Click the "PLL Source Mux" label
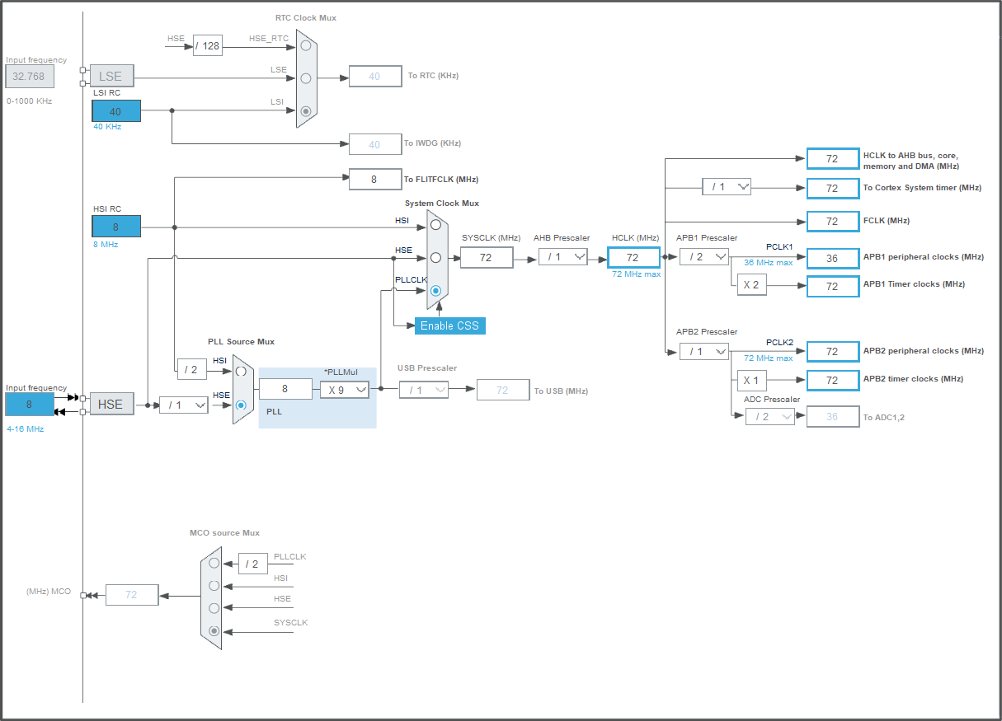 tap(241, 341)
